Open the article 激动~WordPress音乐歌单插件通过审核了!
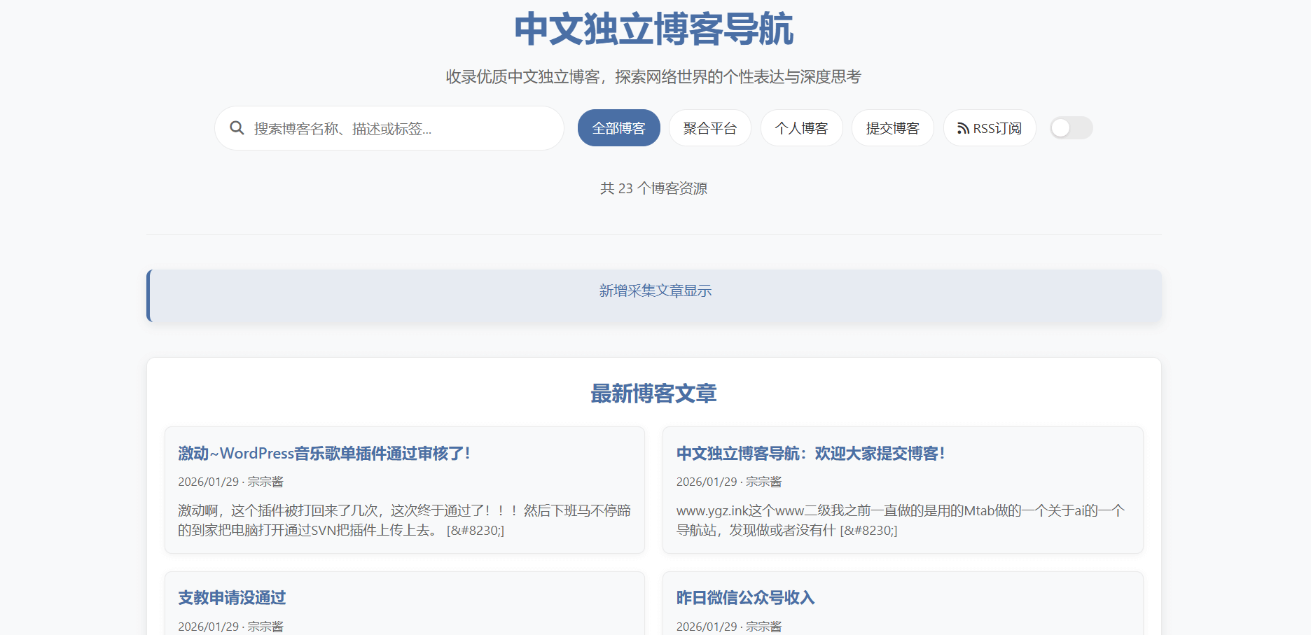The height and width of the screenshot is (635, 1311). pos(324,454)
